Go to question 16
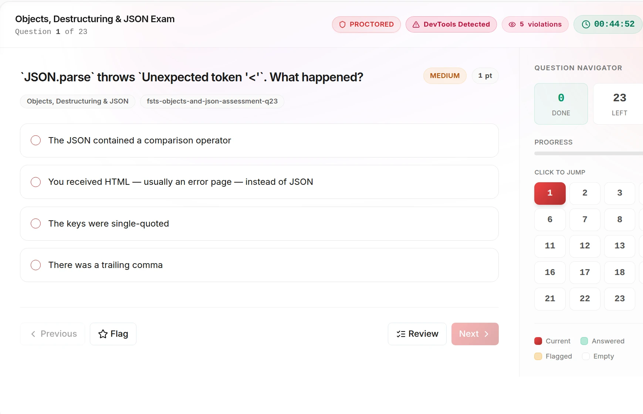The width and height of the screenshot is (643, 414). [x=550, y=272]
